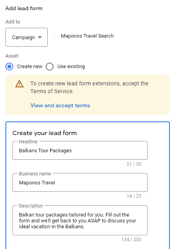The width and height of the screenshot is (173, 249).
Task: Open View and accept terms link
Action: pos(60,105)
